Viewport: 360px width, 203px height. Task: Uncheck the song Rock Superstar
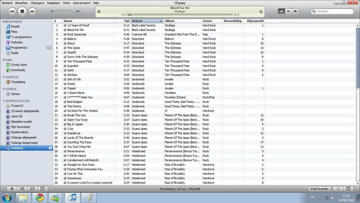click(x=65, y=35)
